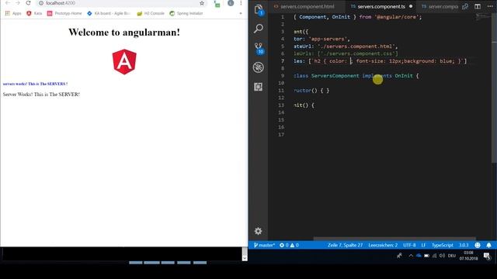497x279 pixels.
Task: Click the master branch indicator
Action: pos(264,245)
